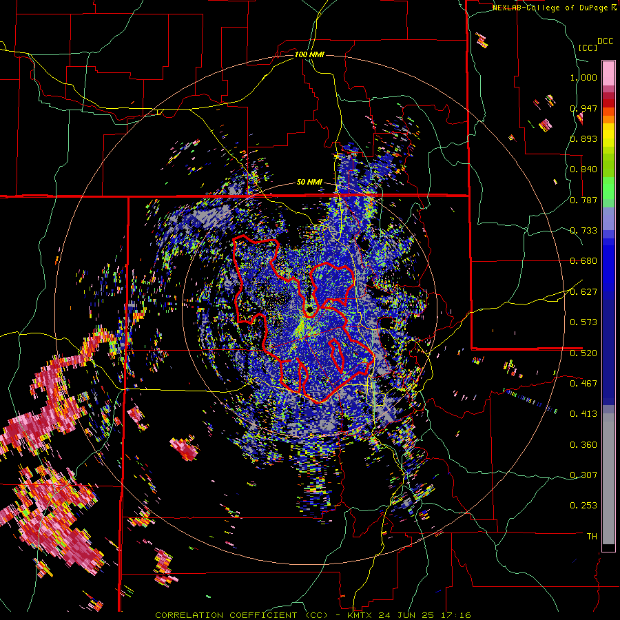
Task: Click the 0.413 scale value
Action: coord(583,414)
